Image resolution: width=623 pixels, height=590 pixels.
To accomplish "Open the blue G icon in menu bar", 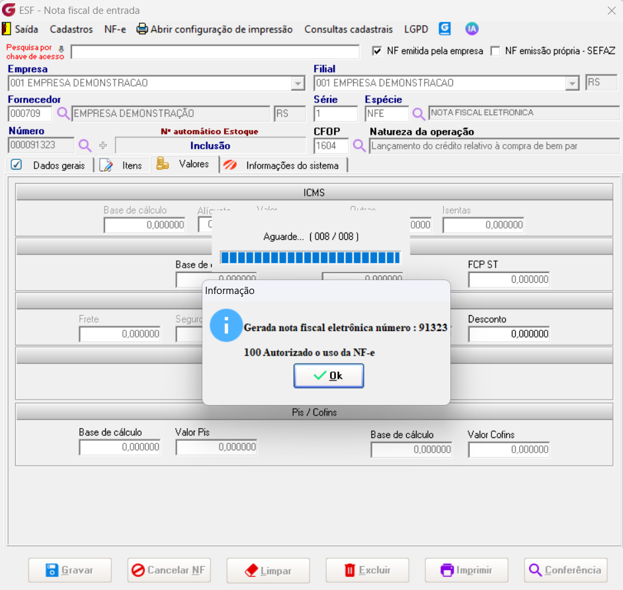I will (x=444, y=28).
